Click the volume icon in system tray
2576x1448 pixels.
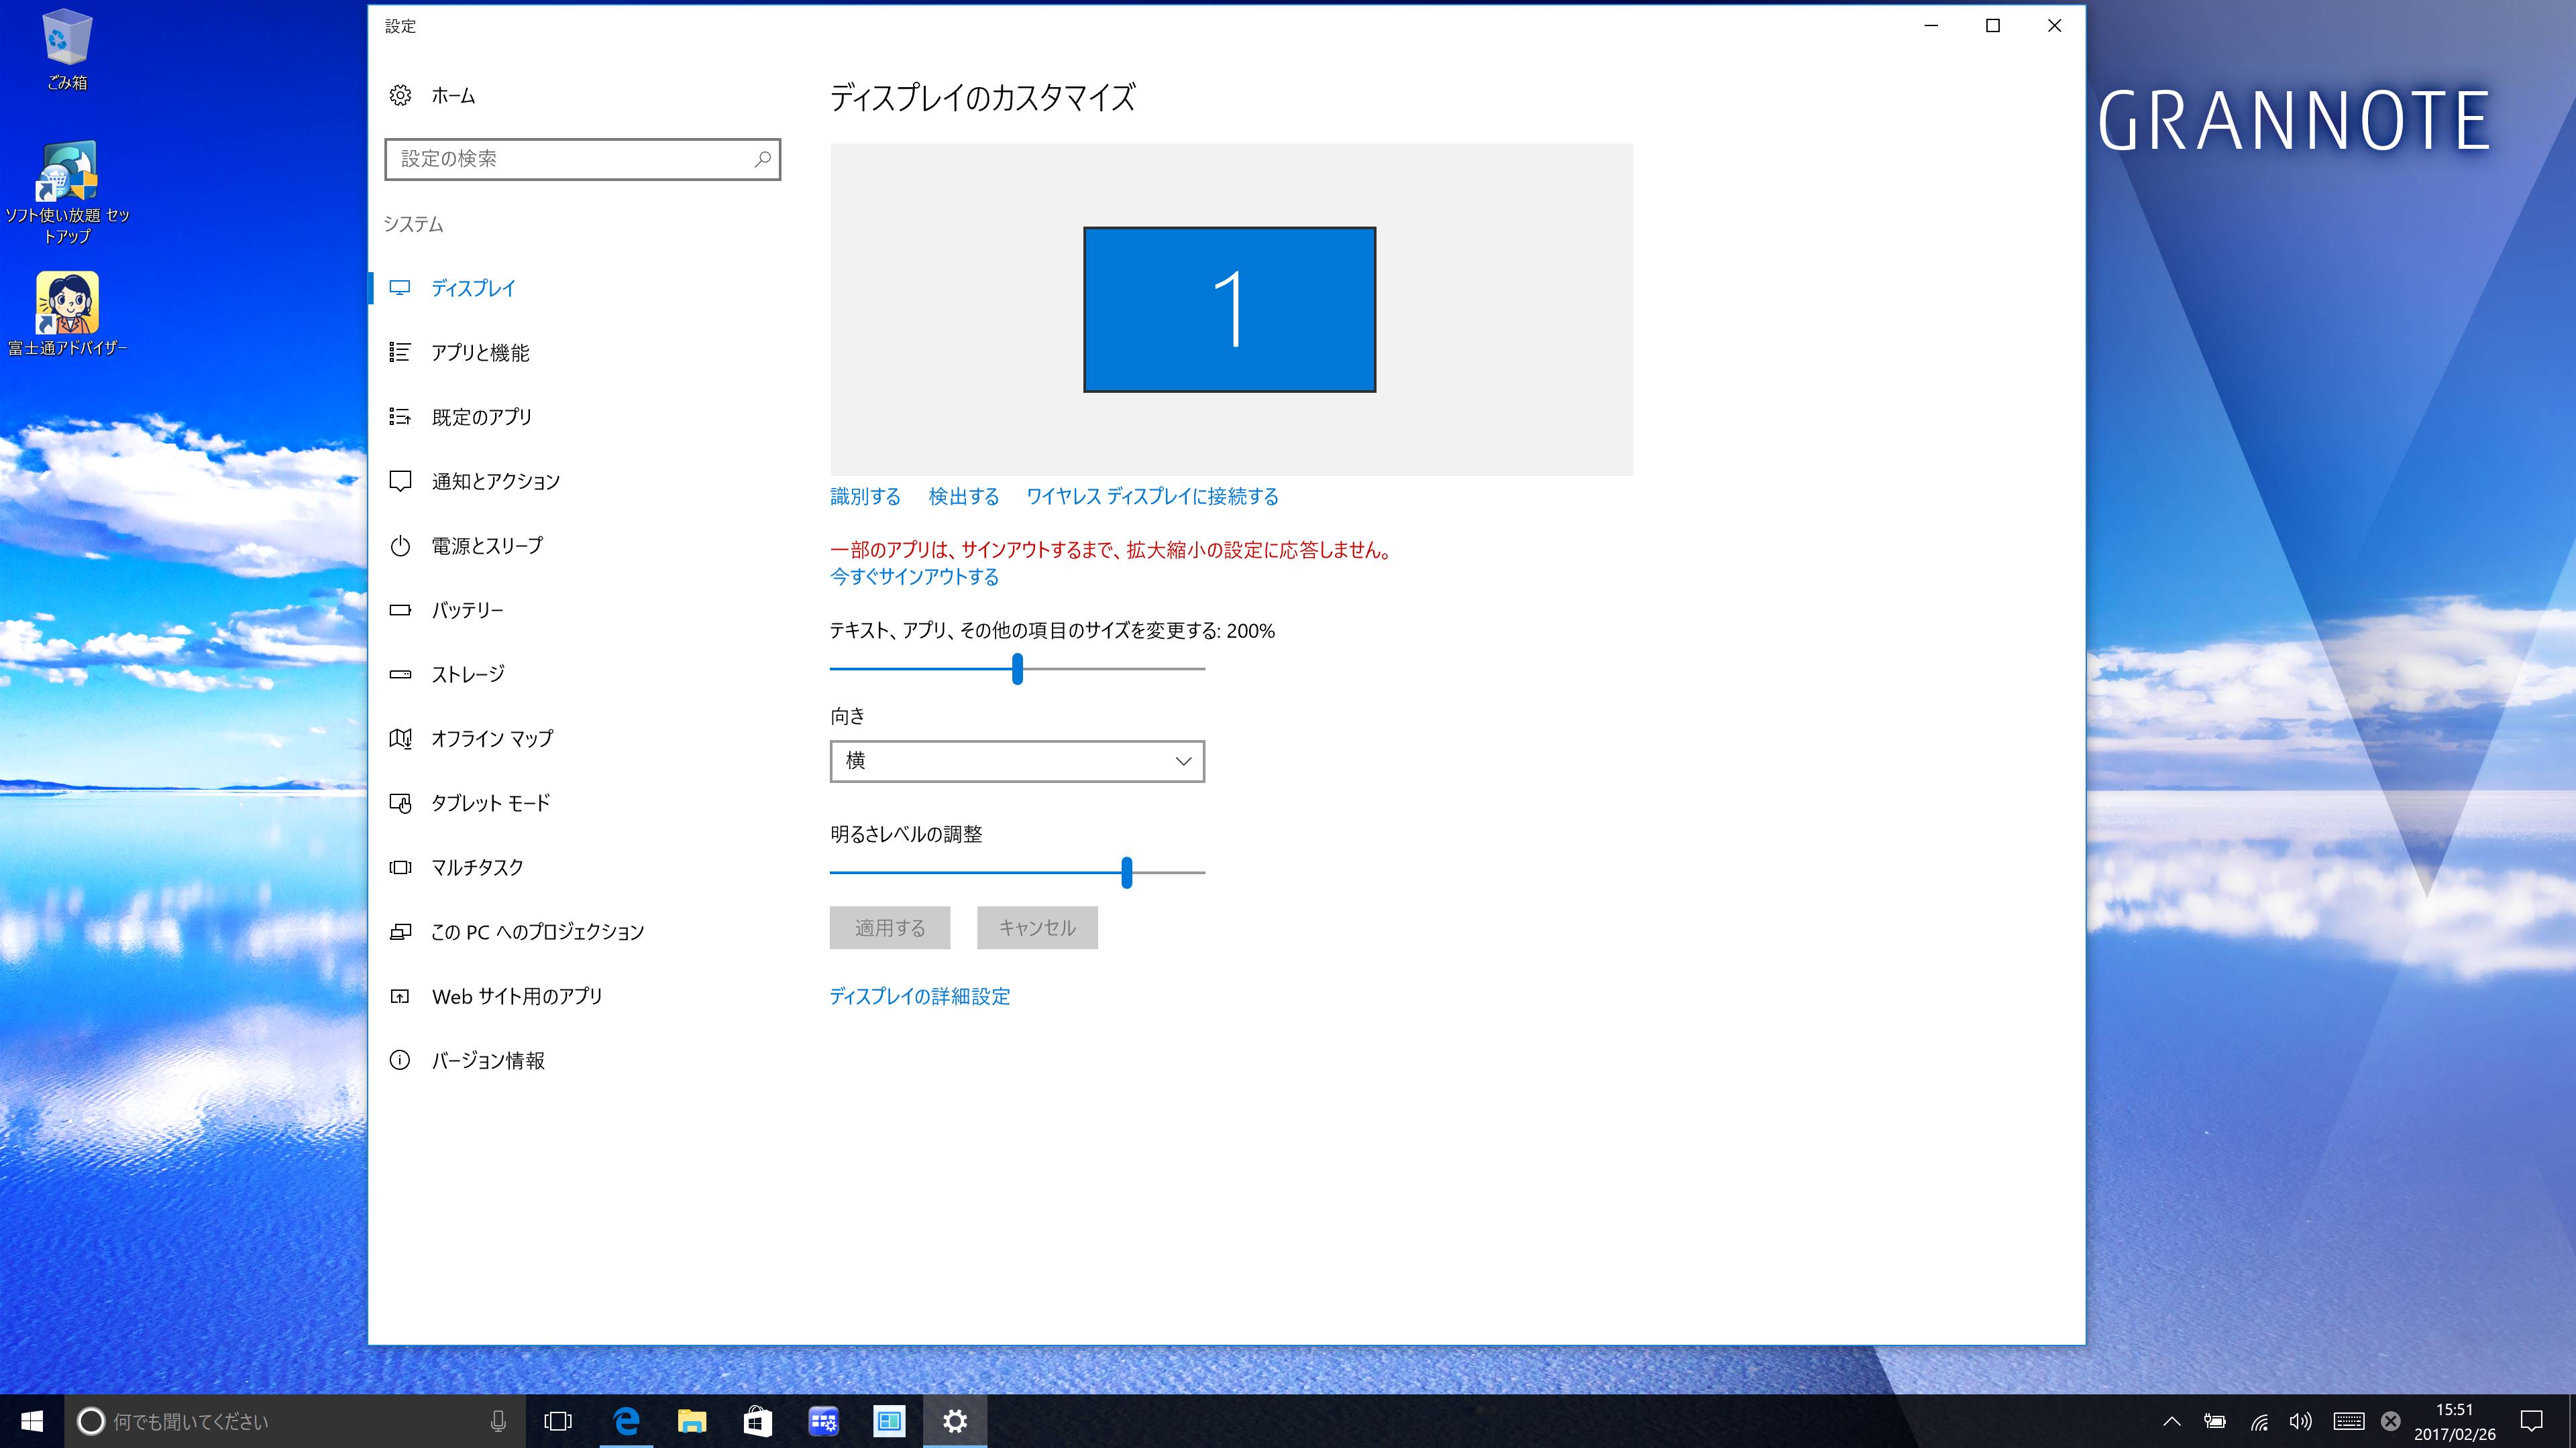click(x=2300, y=1420)
